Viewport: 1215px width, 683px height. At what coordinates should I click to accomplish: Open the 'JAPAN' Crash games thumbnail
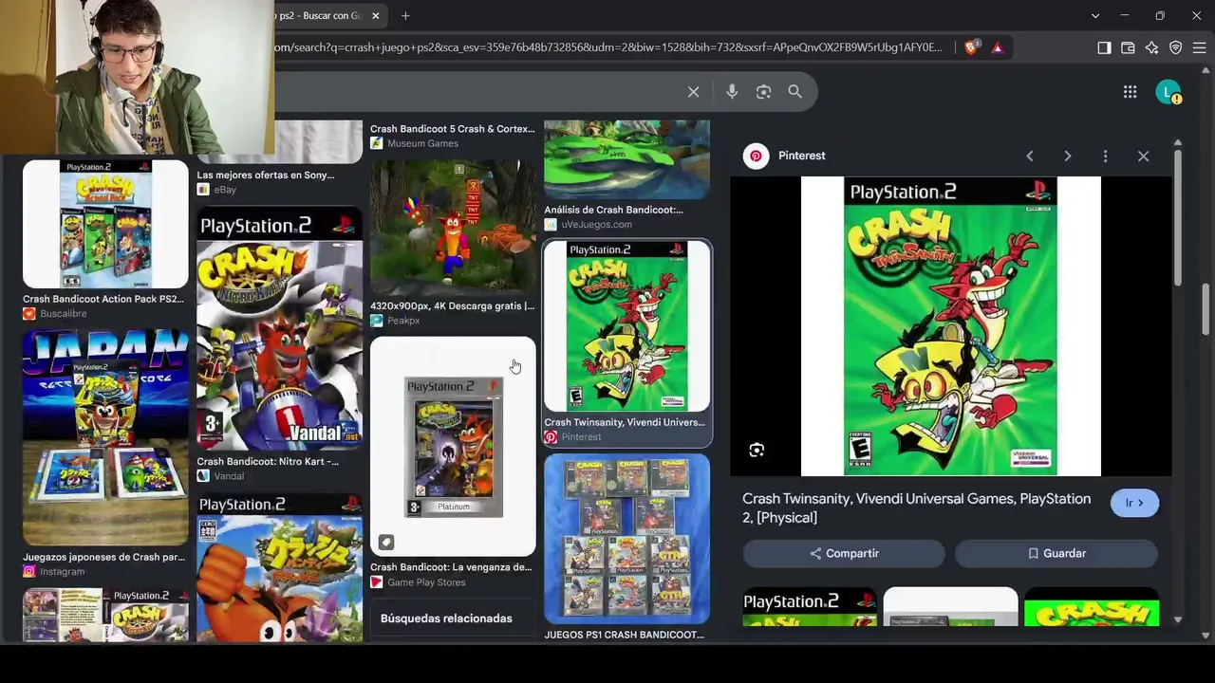coord(105,437)
